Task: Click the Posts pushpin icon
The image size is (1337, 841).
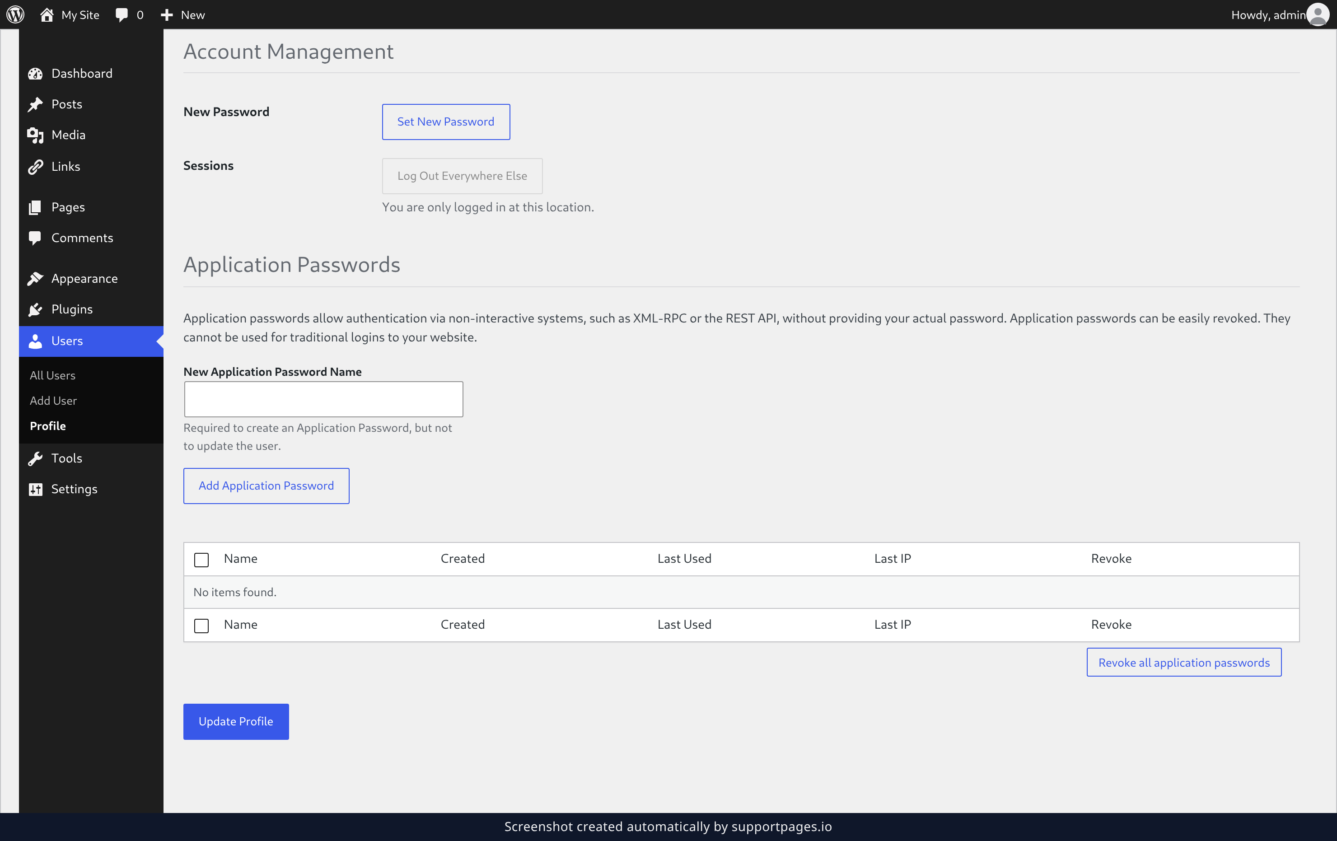Action: point(36,104)
